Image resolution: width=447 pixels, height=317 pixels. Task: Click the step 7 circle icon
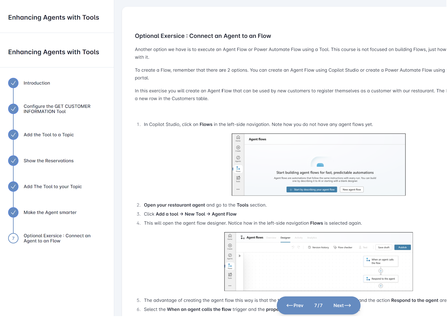13,238
